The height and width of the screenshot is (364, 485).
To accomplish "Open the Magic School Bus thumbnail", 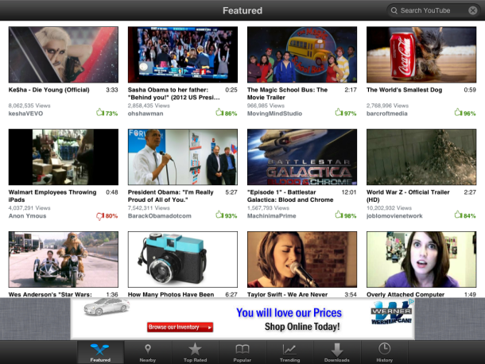I will (302, 54).
